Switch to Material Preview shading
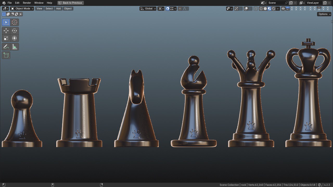The image size is (333, 187). point(269,9)
